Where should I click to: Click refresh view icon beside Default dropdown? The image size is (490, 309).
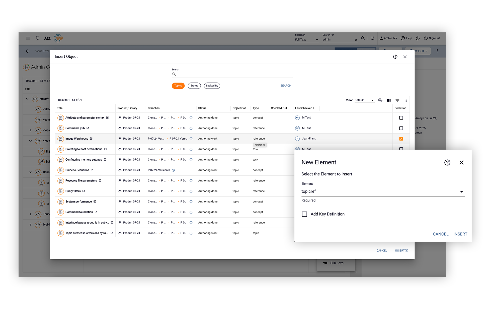pyautogui.click(x=380, y=100)
